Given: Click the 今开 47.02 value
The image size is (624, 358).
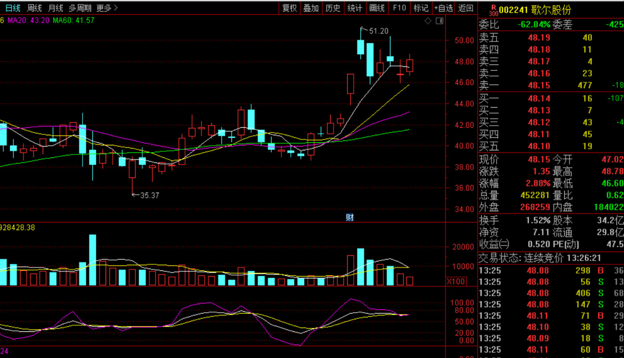Looking at the screenshot, I should click(613, 160).
